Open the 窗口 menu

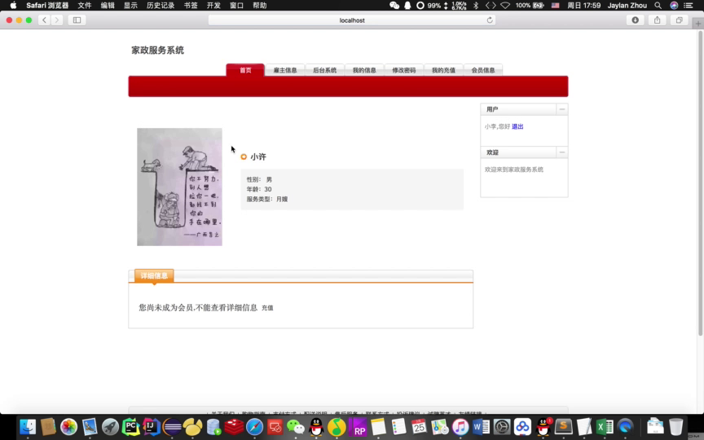click(x=236, y=6)
